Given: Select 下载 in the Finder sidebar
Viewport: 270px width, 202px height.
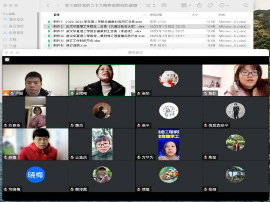Looking at the screenshot, I should pos(12,46).
